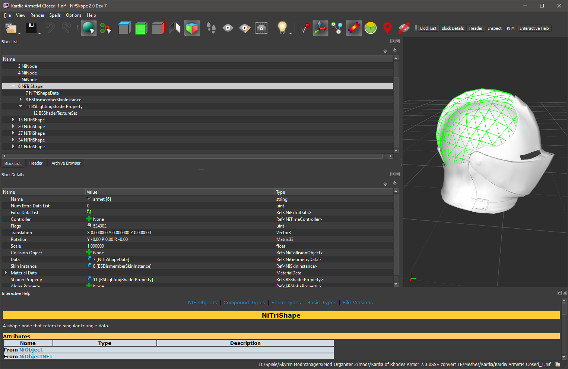Open the dropdown arrow beside the lightbulb

click(x=291, y=34)
